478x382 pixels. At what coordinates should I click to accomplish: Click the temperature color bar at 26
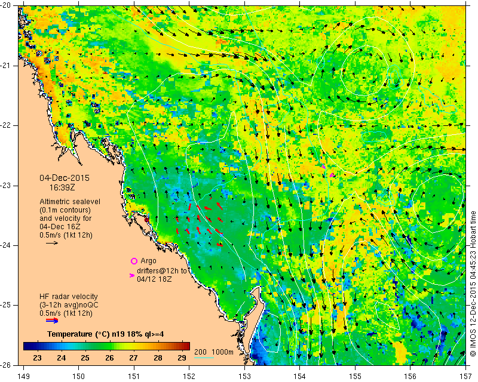[109, 346]
